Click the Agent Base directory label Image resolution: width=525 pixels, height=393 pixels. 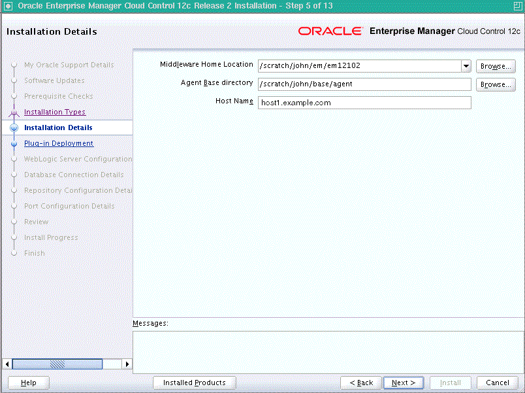(x=217, y=83)
